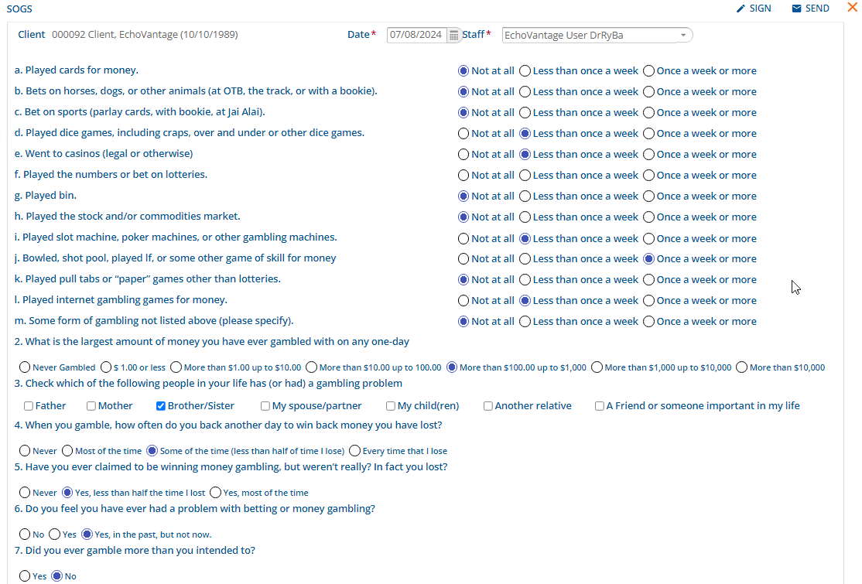This screenshot has height=584, width=862.
Task: Select Once a week or more for internet gambling
Action: 648,300
